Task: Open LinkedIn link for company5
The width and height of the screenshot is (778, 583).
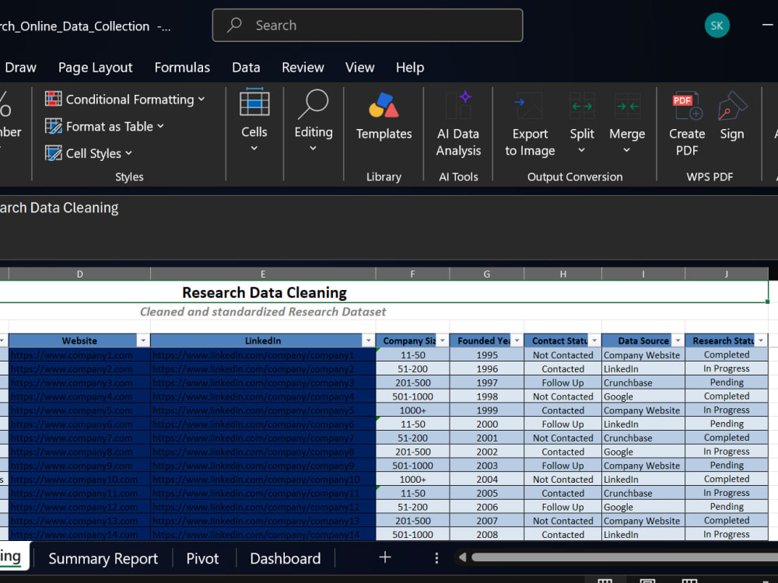Action: point(254,410)
